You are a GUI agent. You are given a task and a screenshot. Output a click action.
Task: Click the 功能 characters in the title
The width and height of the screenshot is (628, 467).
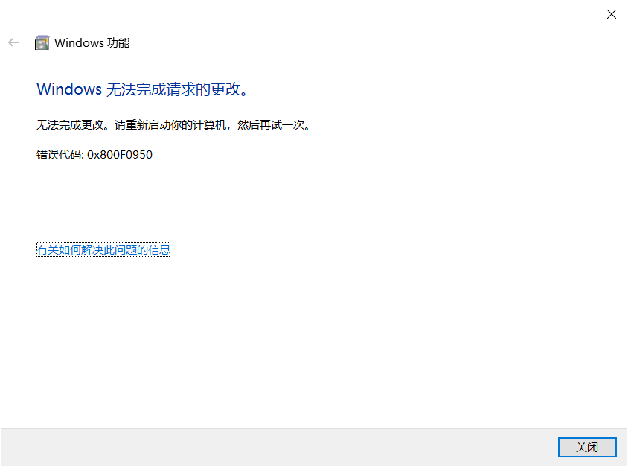point(118,42)
